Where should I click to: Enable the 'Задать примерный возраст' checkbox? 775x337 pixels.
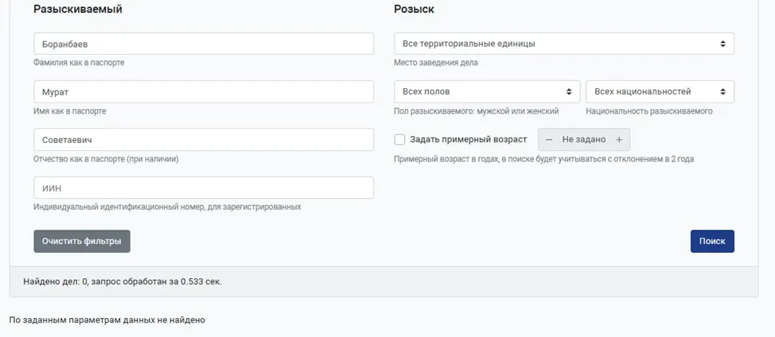pyautogui.click(x=400, y=140)
